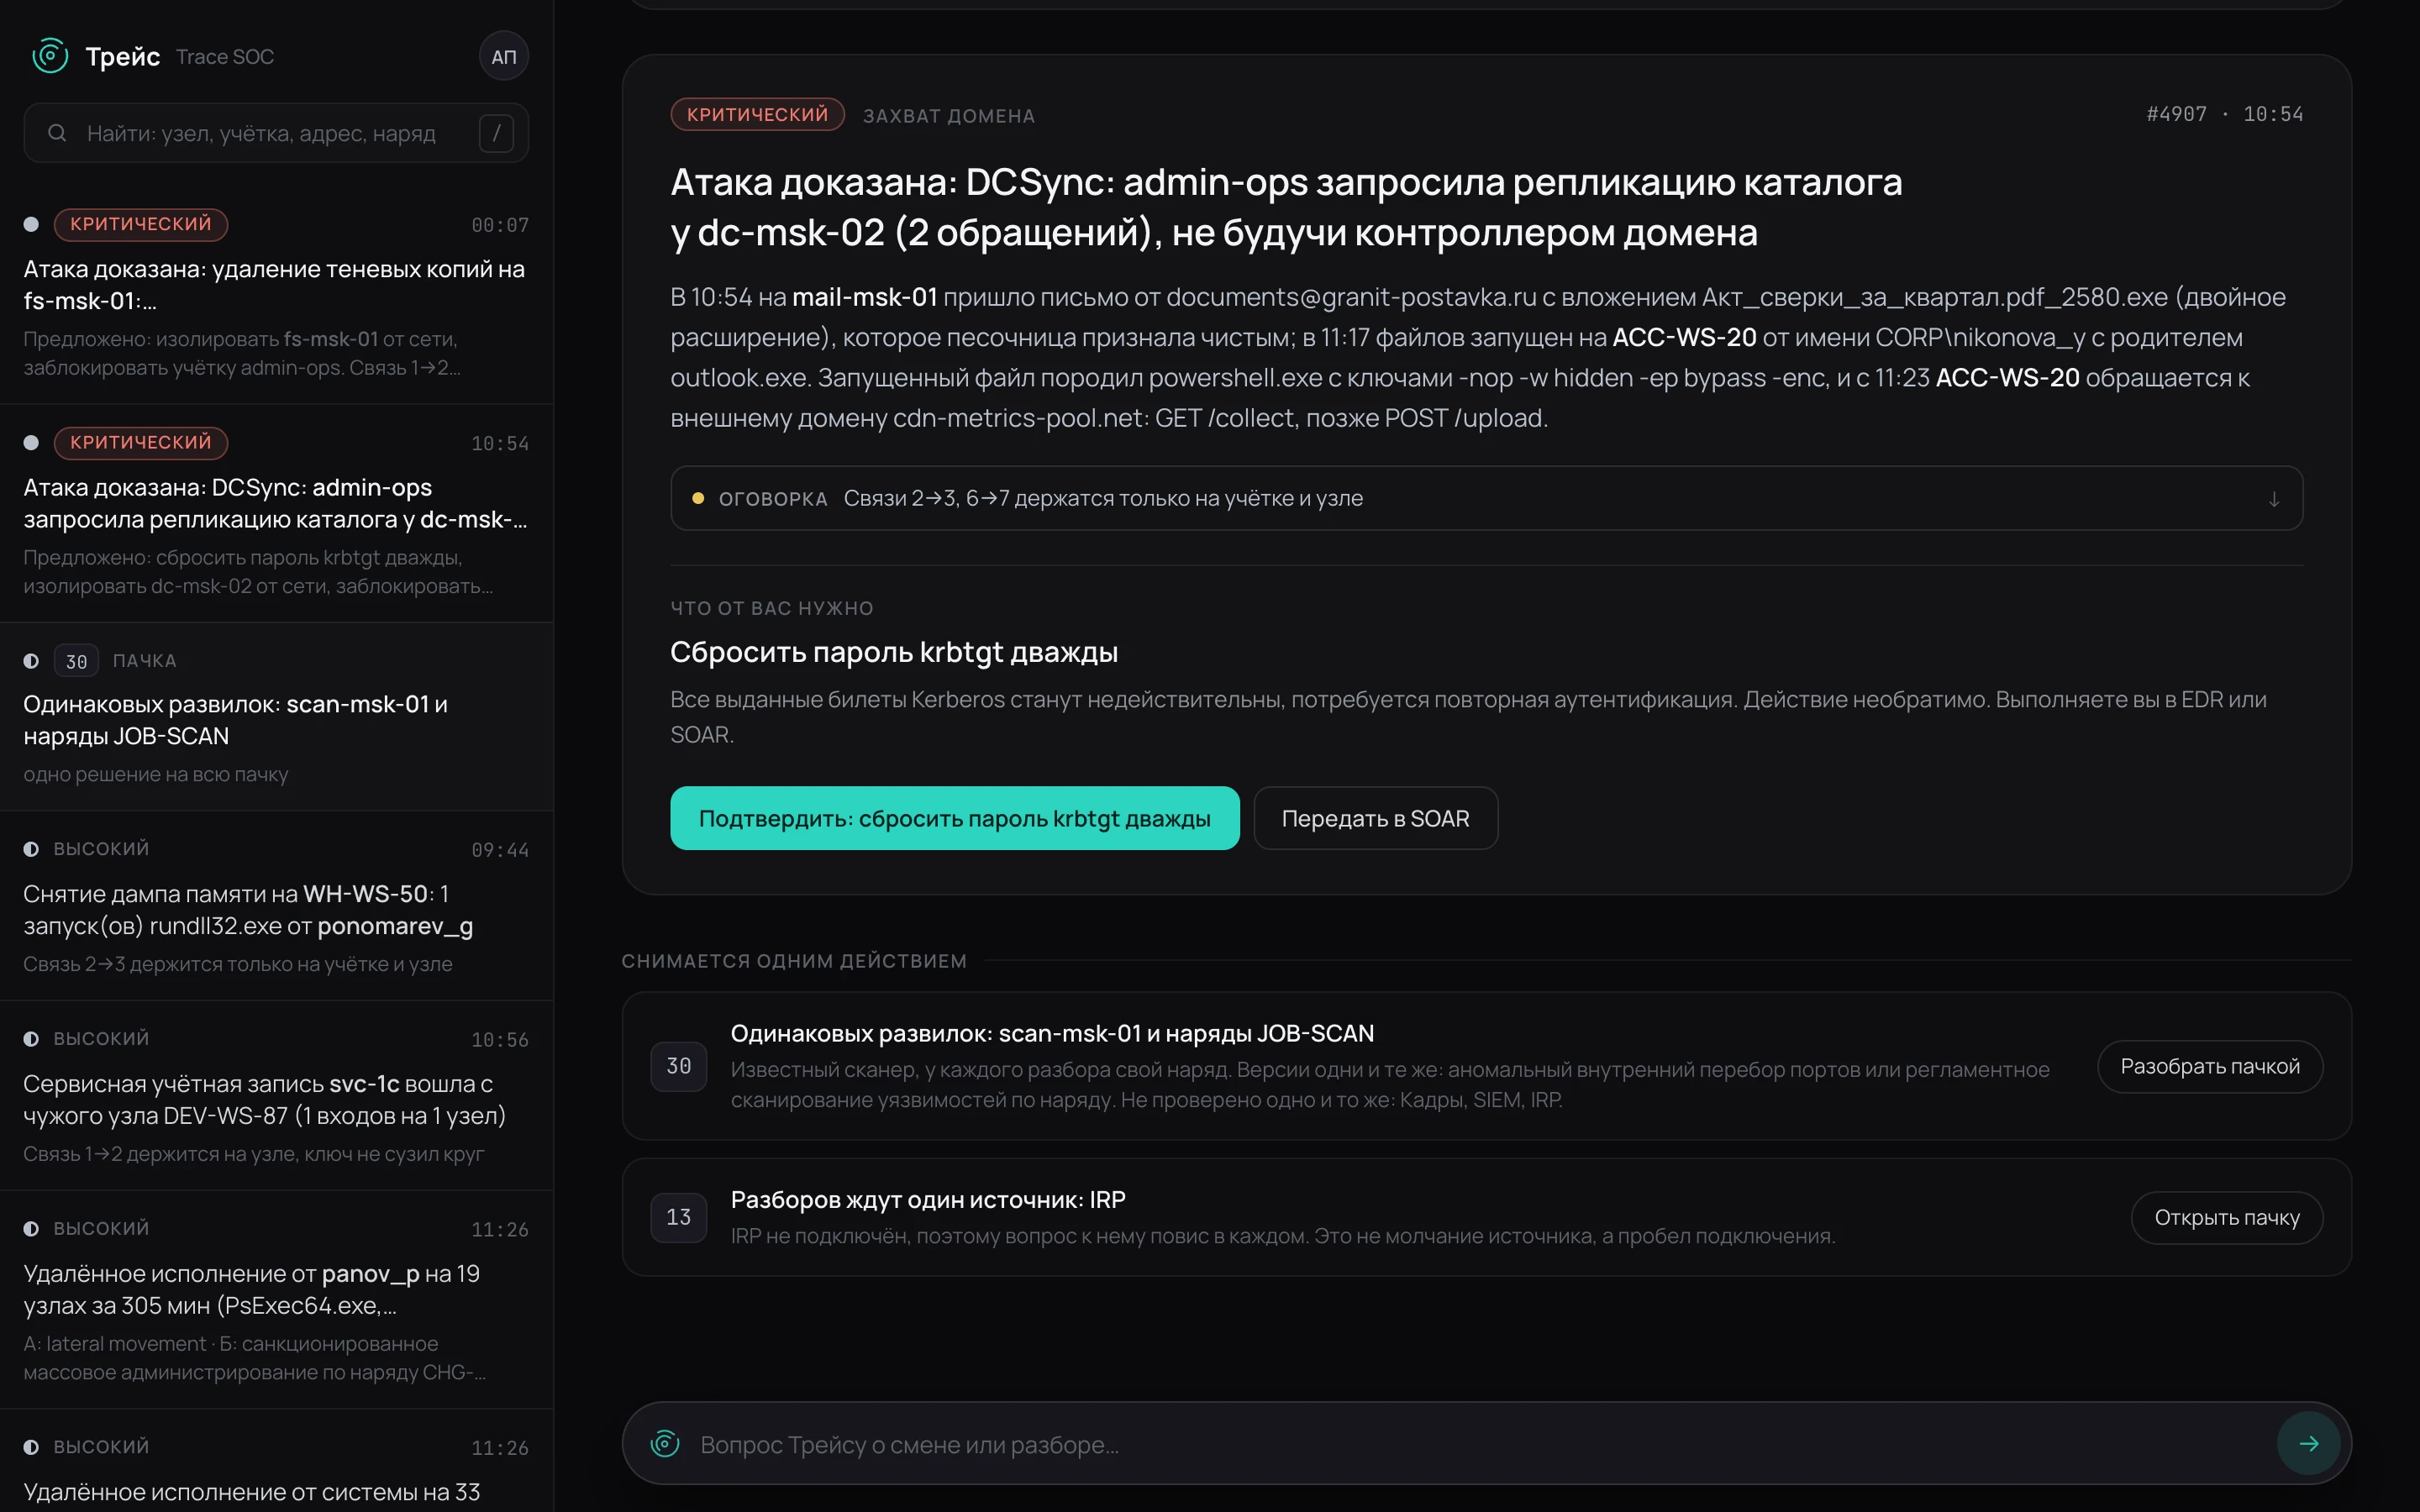Click the ЗАХВАТ ДОМЕНА label
The height and width of the screenshot is (1512, 2420).
click(x=949, y=116)
